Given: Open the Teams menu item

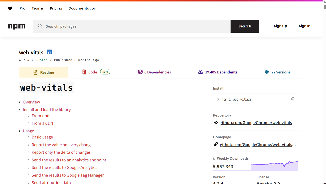Looking at the screenshot, I should (38, 8).
